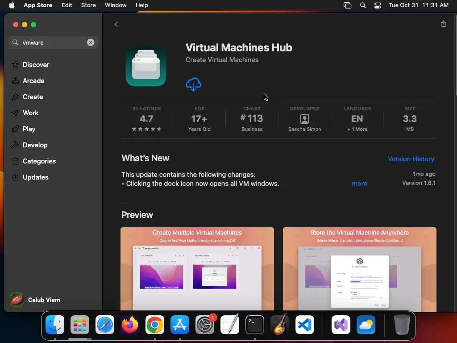Expand What's New with more link
Image resolution: width=457 pixels, height=343 pixels.
click(359, 184)
